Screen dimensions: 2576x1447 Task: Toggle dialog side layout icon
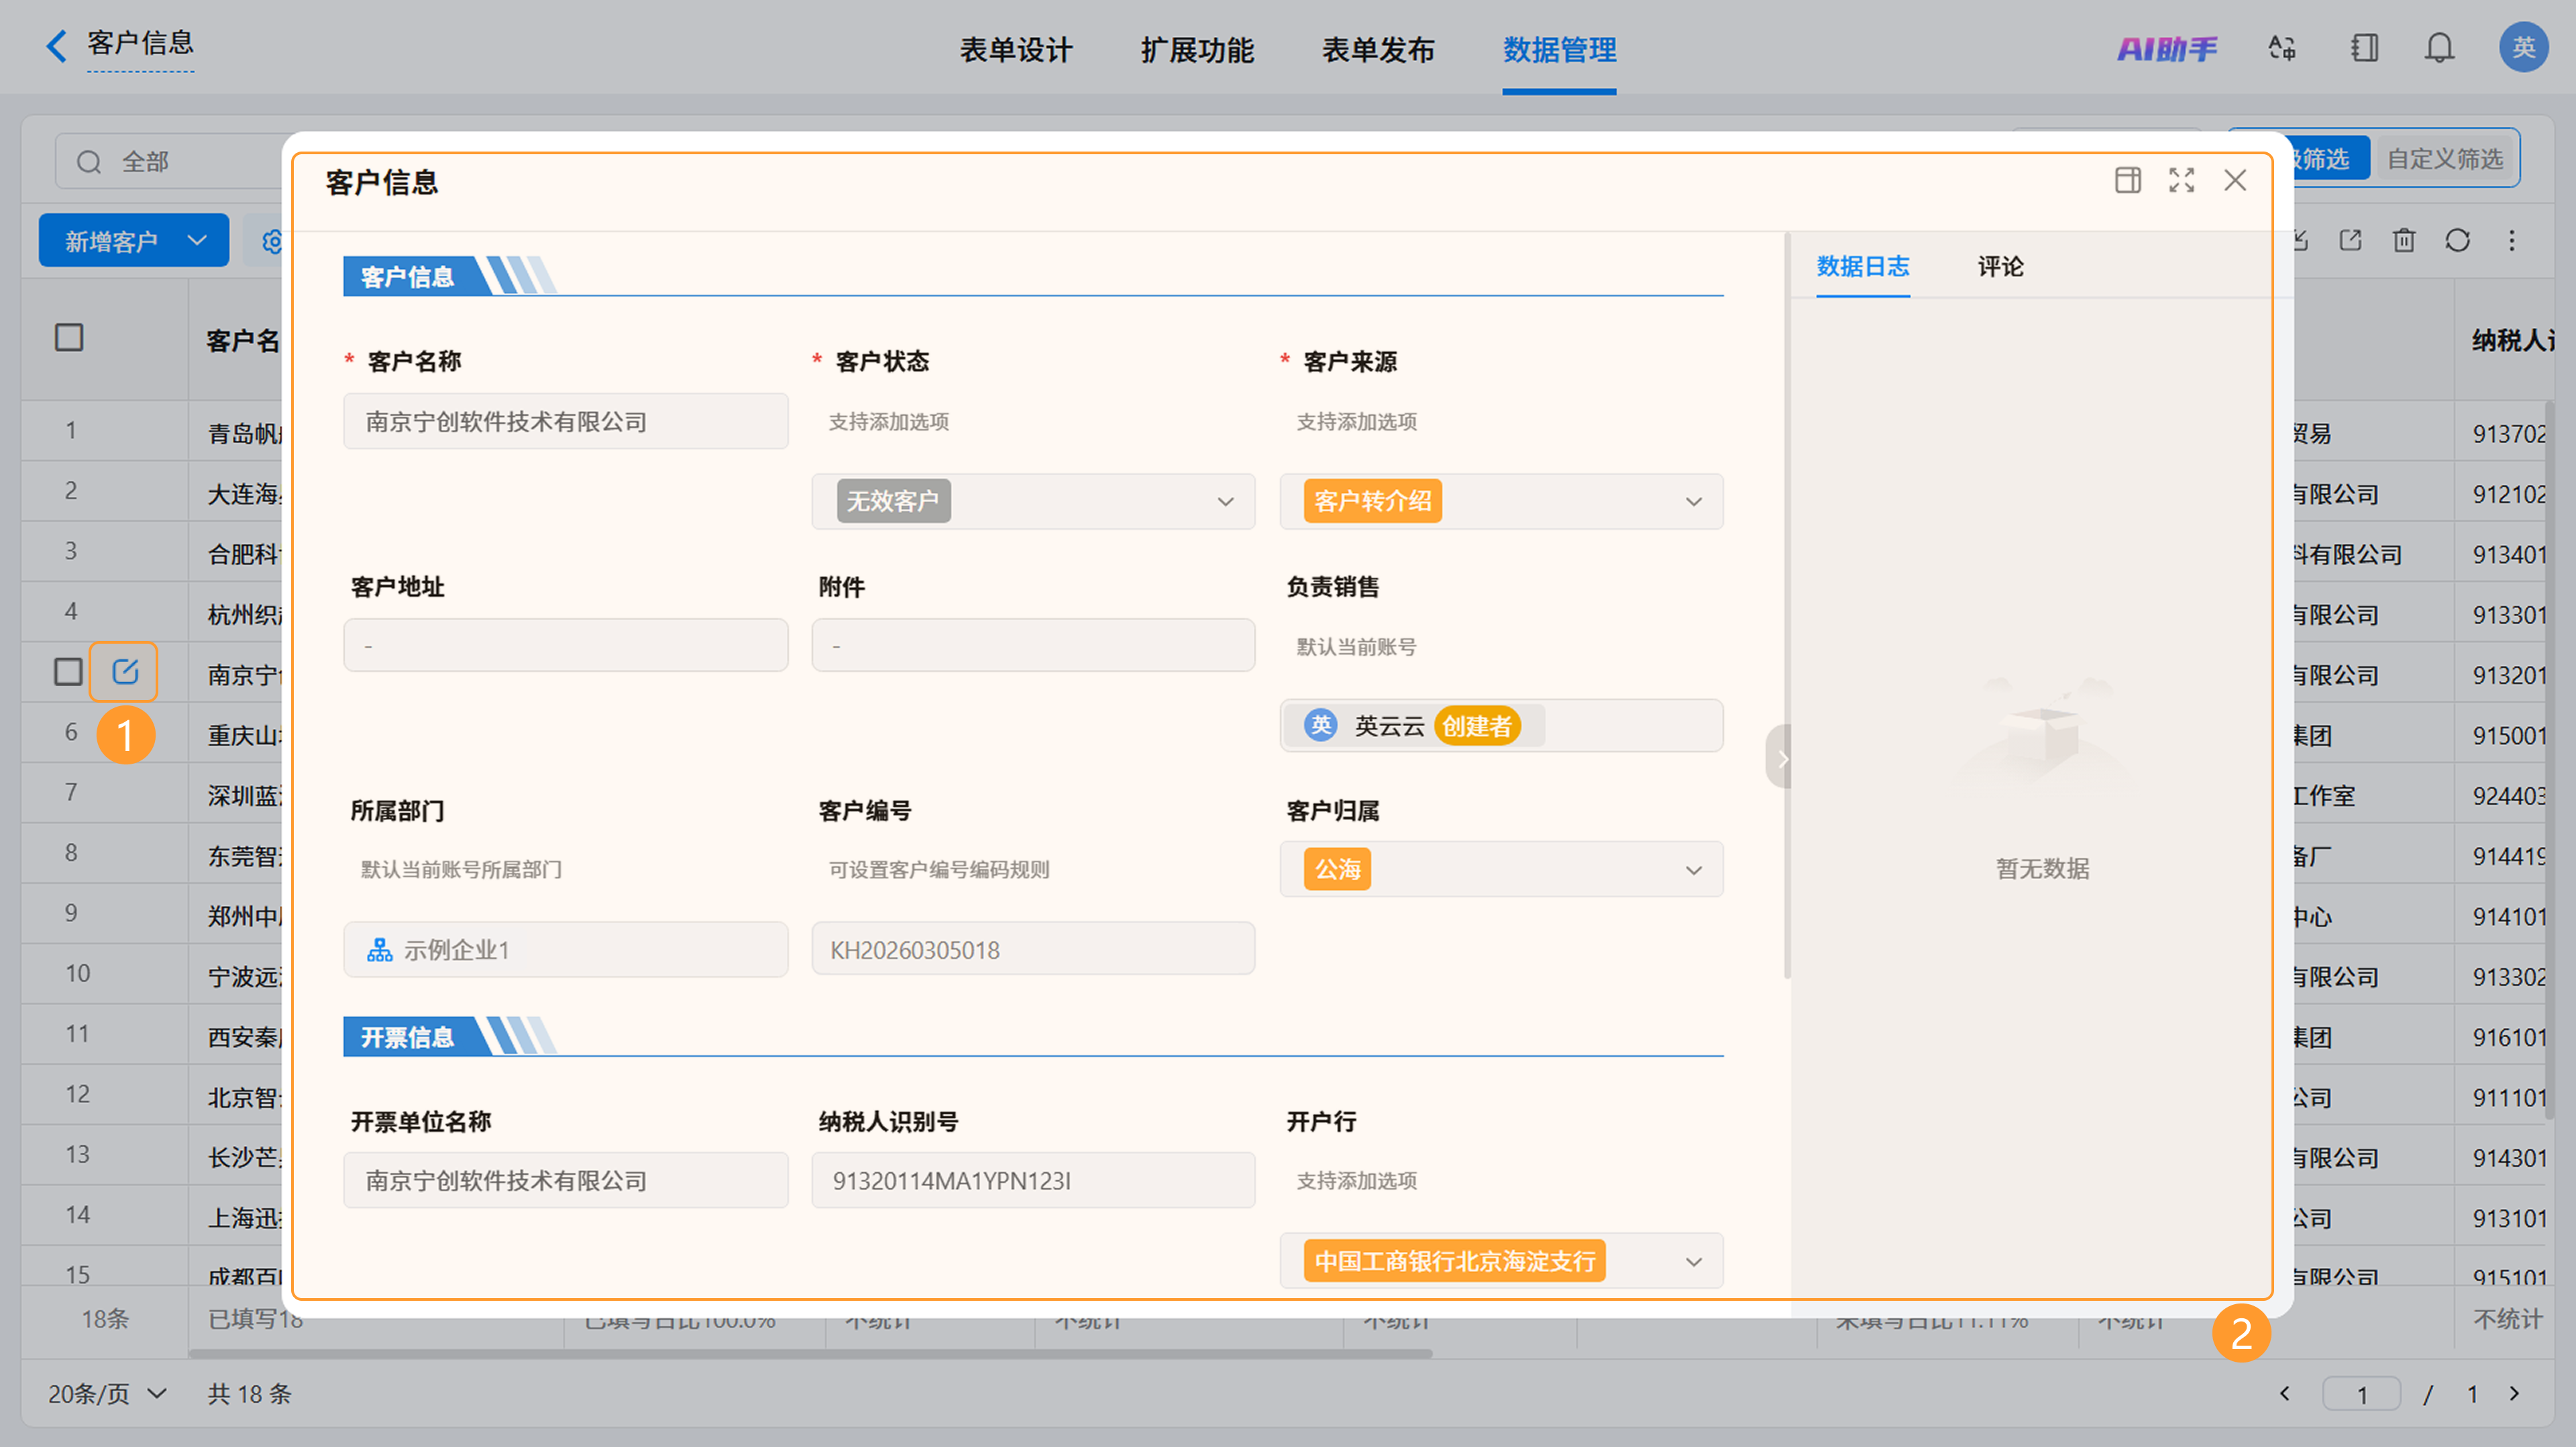point(2128,180)
